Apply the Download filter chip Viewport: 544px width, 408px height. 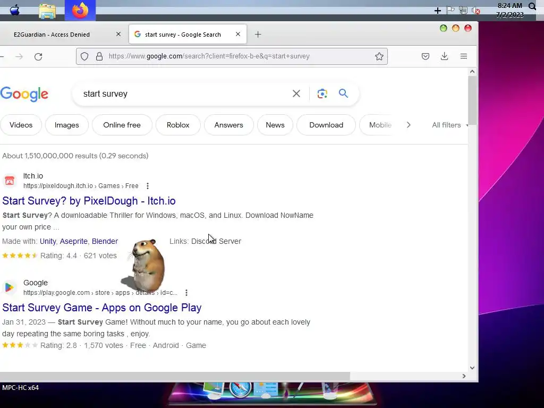[x=326, y=125]
